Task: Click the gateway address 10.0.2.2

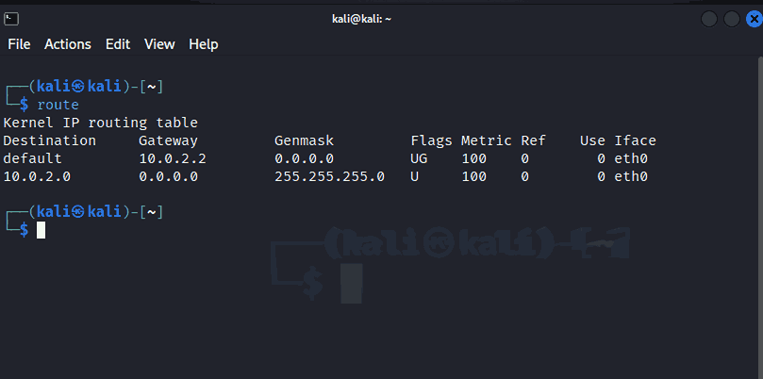Action: tap(167, 158)
